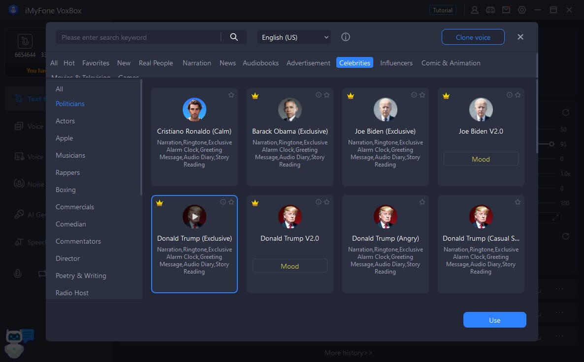The height and width of the screenshot is (362, 584).
Task: Go to the Audiobooks tab
Action: coord(260,63)
